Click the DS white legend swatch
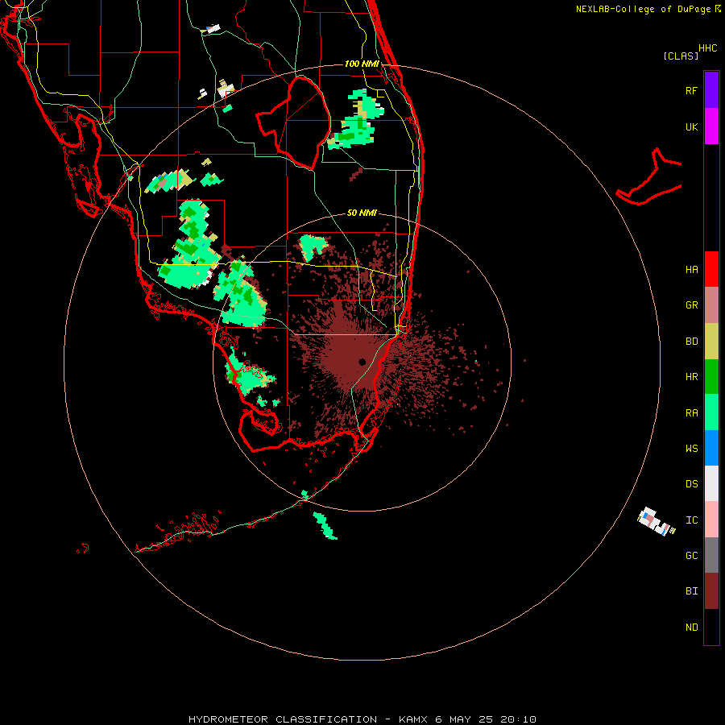725x725 pixels. (711, 483)
